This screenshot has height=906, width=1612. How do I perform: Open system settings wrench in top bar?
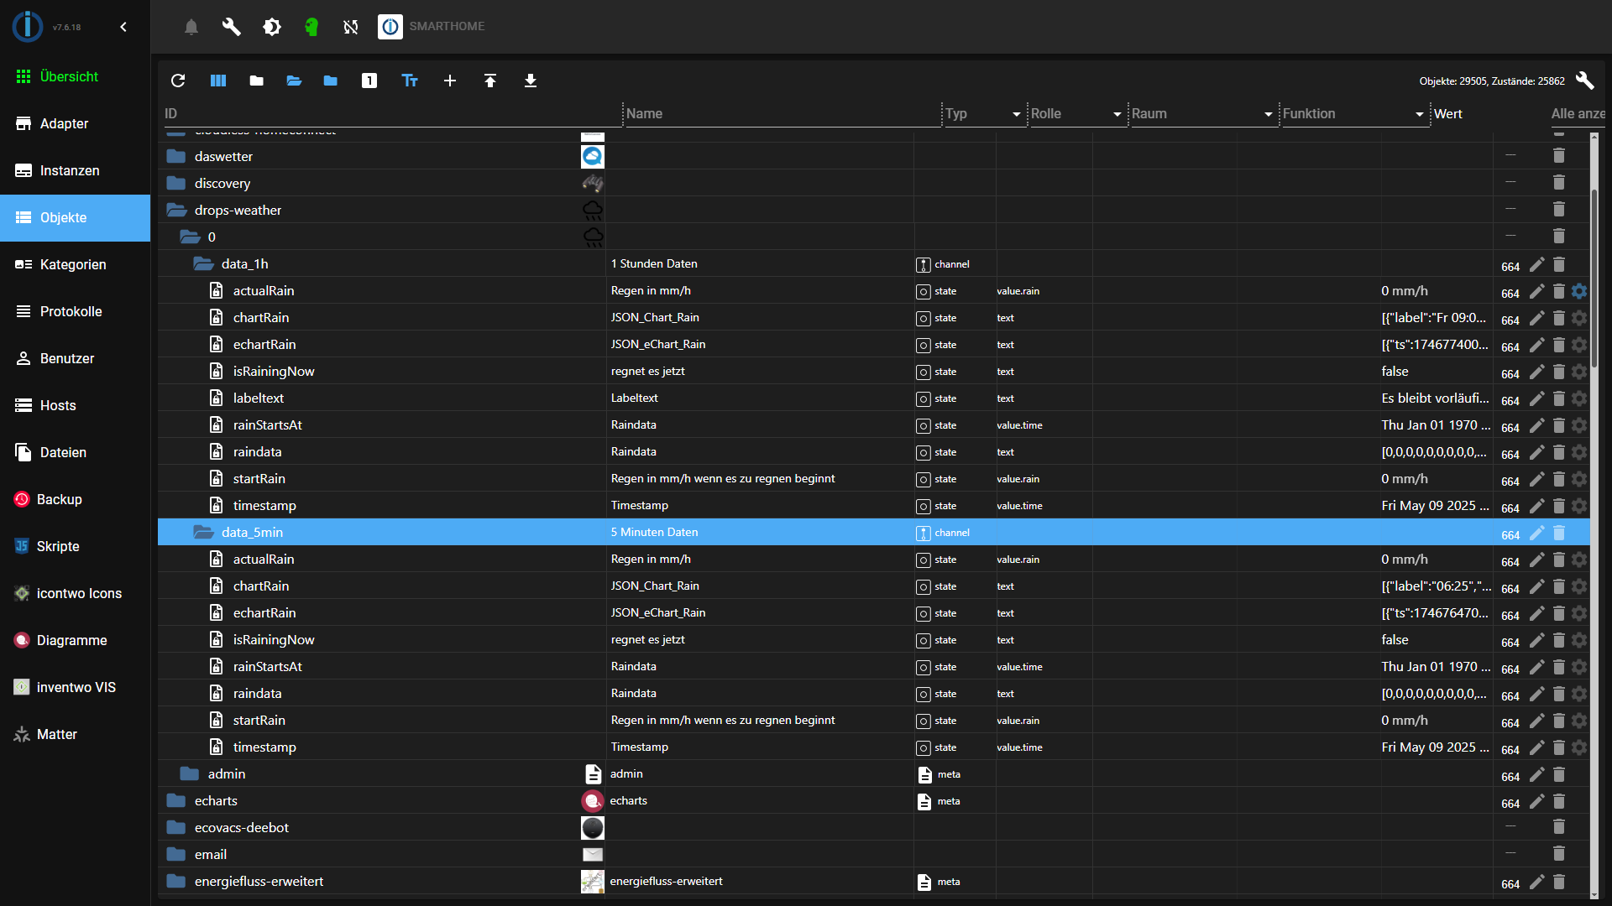click(x=232, y=27)
